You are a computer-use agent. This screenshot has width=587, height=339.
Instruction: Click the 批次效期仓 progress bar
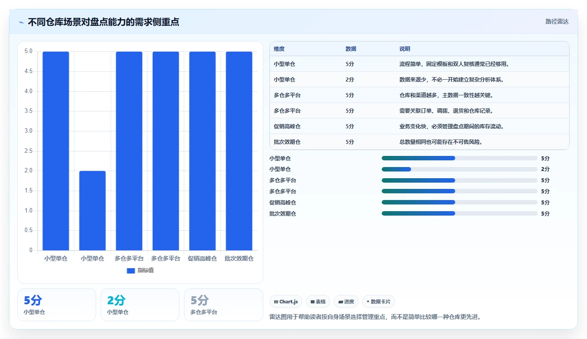pos(460,213)
